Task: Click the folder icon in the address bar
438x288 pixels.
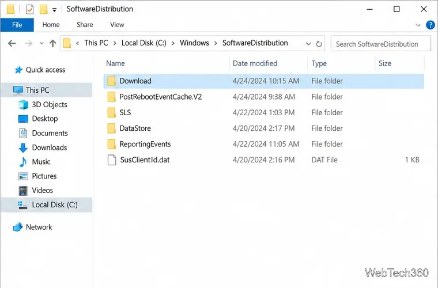Action: pos(67,43)
